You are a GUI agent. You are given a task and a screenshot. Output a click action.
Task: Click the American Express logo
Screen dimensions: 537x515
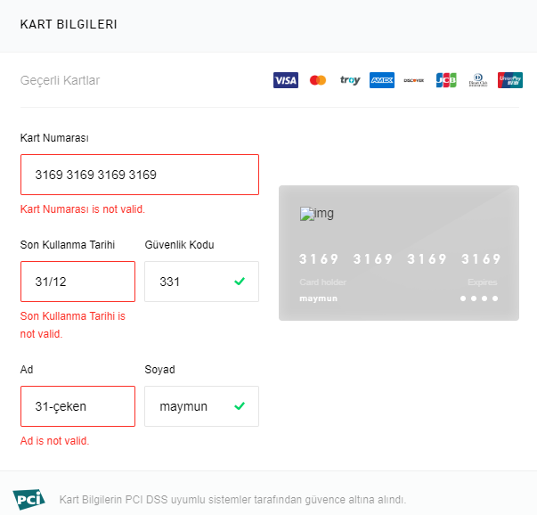[382, 80]
